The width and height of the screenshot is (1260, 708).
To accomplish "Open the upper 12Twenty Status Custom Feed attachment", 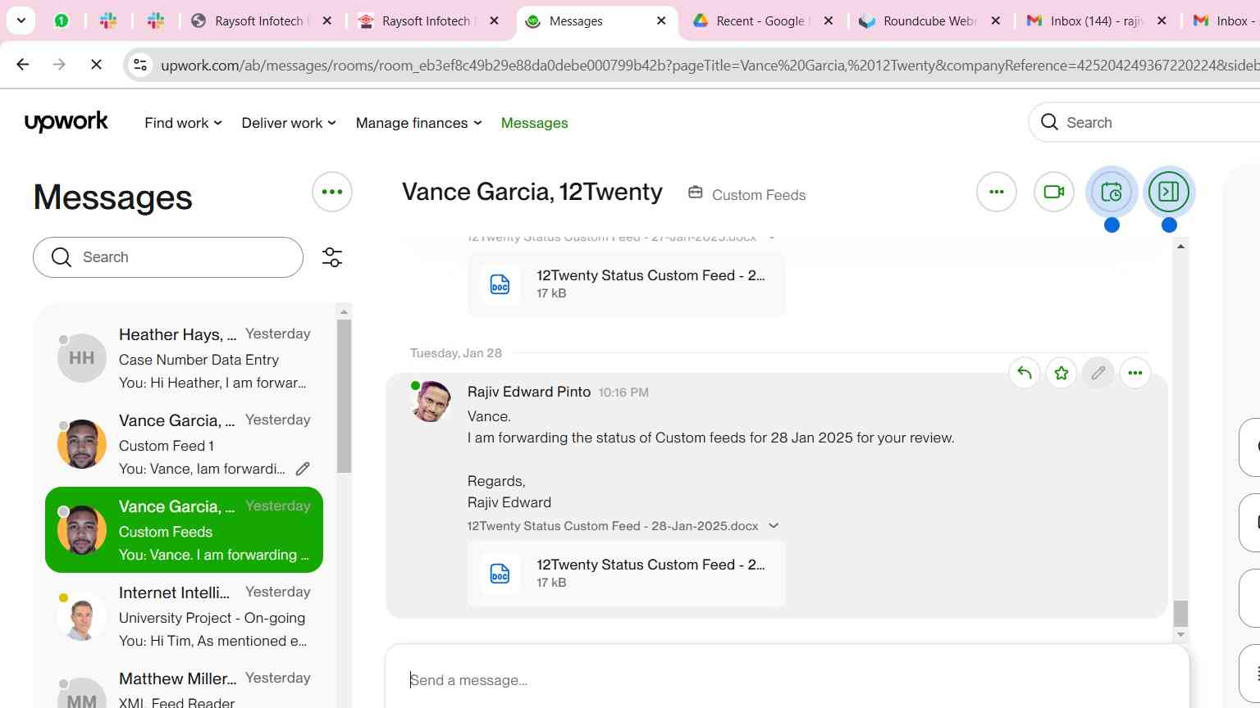I will coord(626,284).
